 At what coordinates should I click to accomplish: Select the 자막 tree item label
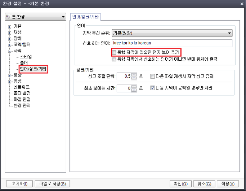coord(17,51)
